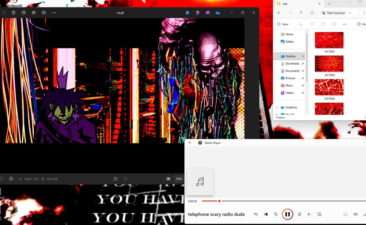Go back in File Explorer
This screenshot has width=366, height=225.
click(279, 13)
